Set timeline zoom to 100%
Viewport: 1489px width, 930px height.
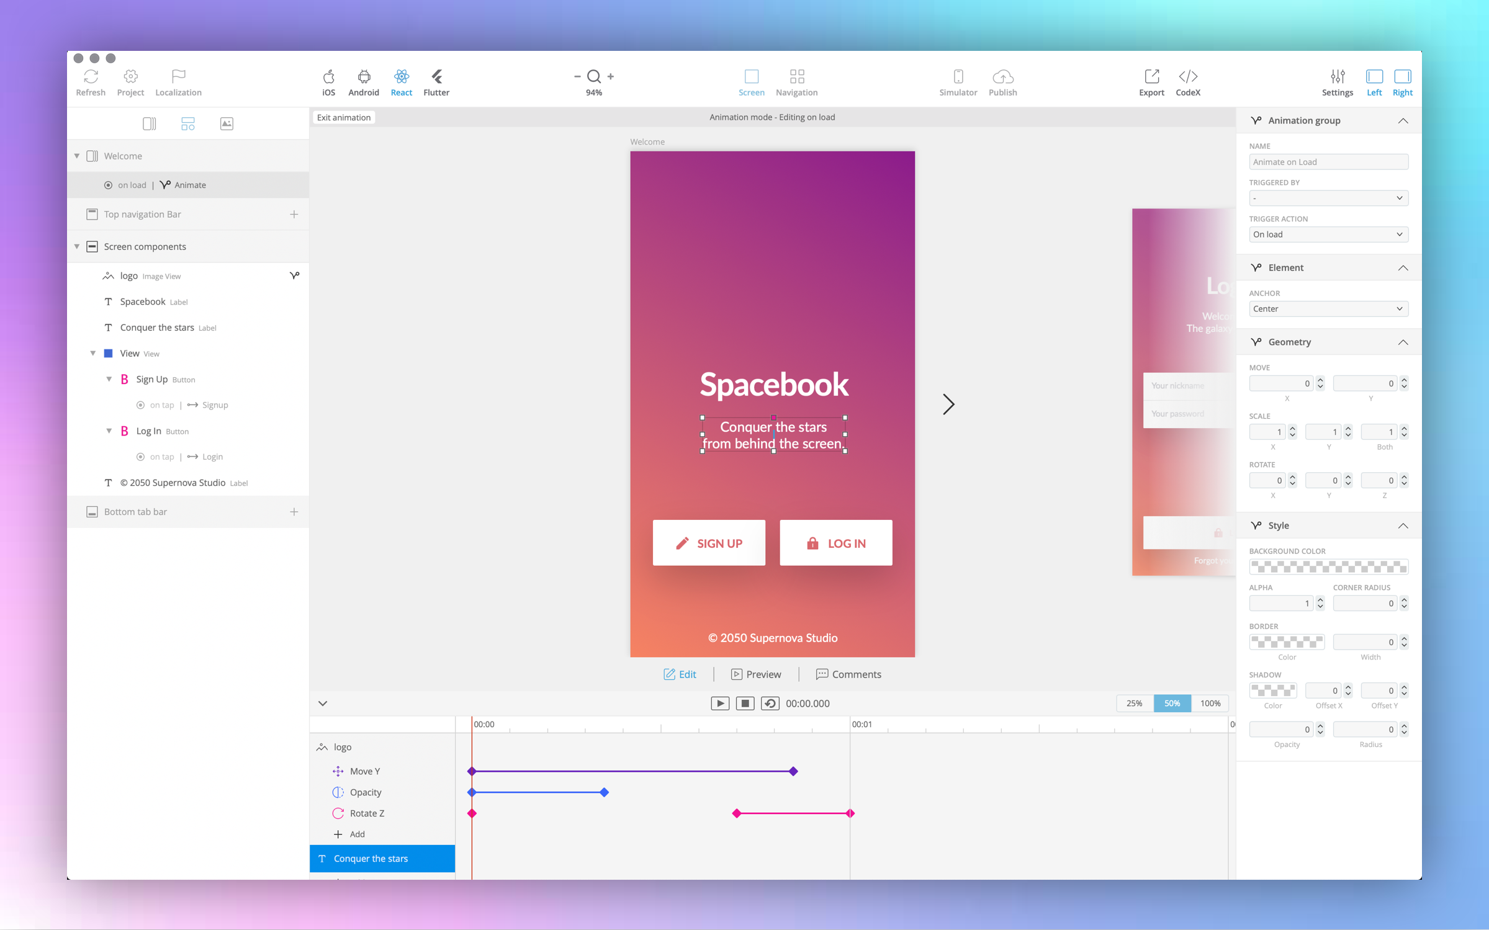[x=1210, y=703]
